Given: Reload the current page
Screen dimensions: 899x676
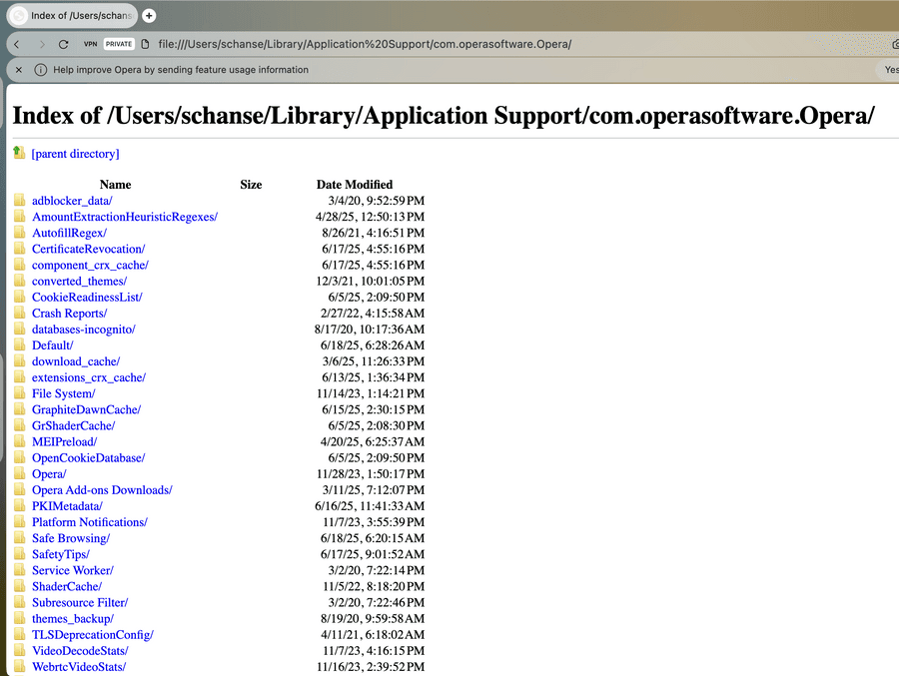Looking at the screenshot, I should (64, 44).
